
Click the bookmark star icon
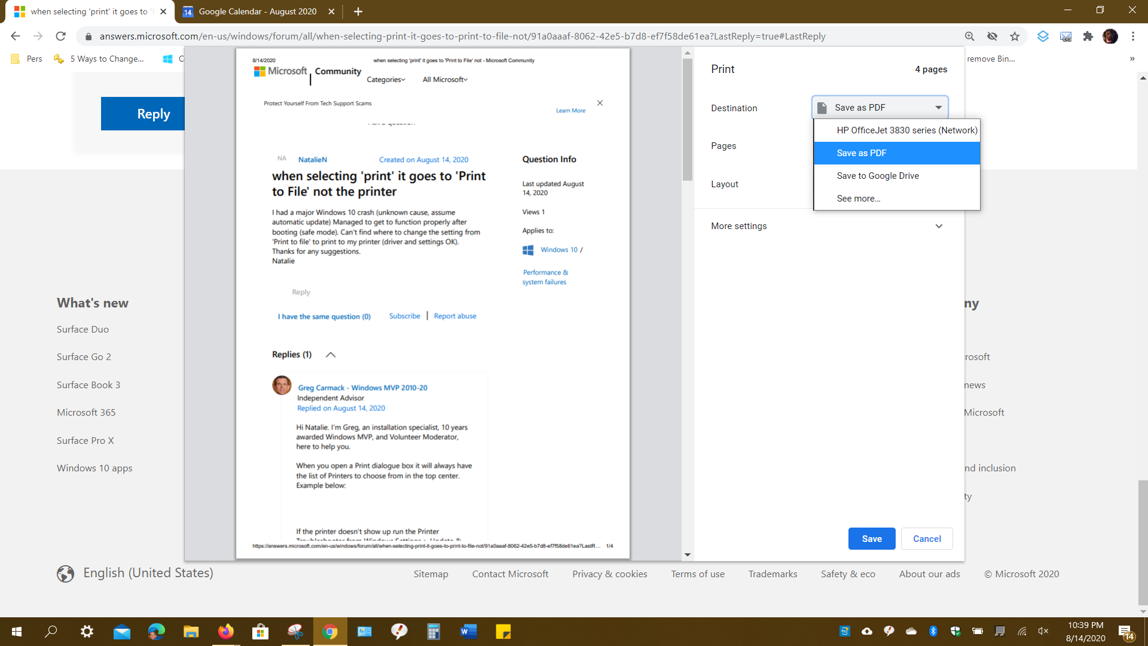[1015, 36]
